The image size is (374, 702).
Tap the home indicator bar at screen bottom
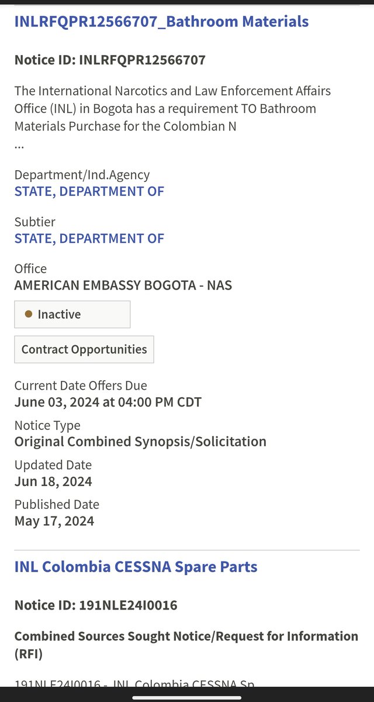tap(187, 697)
